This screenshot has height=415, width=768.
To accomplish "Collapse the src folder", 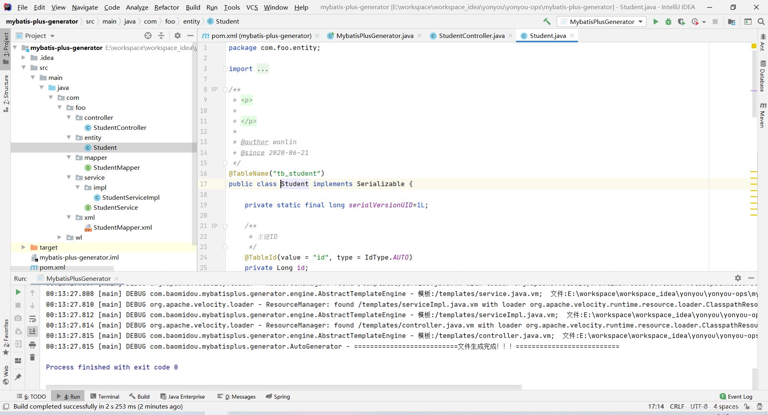I will pos(24,68).
